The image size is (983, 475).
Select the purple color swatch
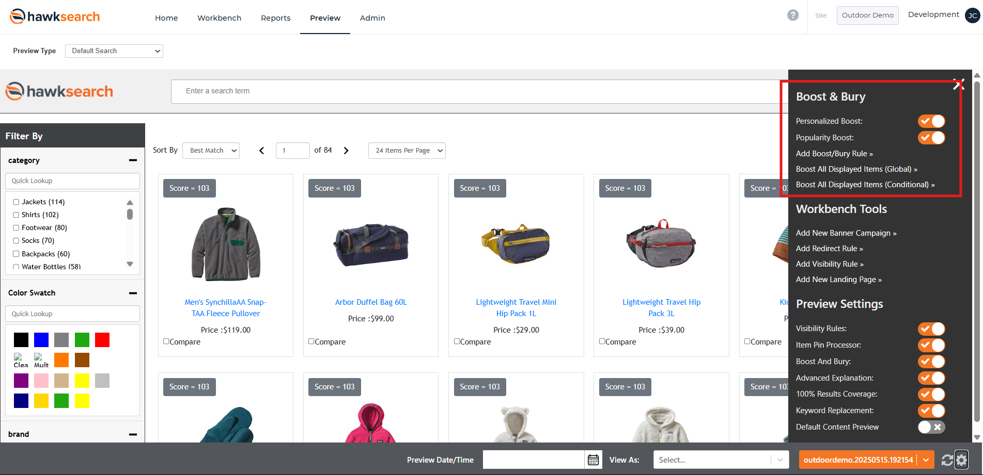click(x=21, y=381)
